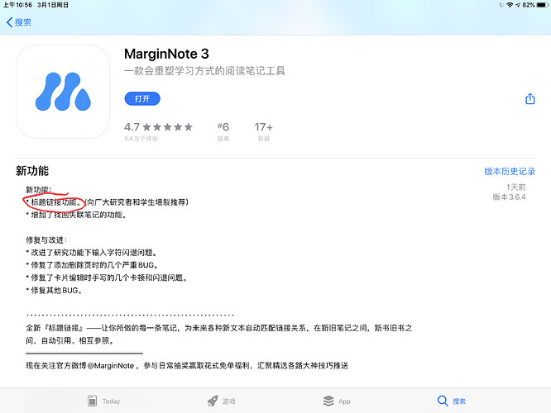Tap the MarginNote 3 app icon
The height and width of the screenshot is (413, 551).
pyautogui.click(x=63, y=92)
